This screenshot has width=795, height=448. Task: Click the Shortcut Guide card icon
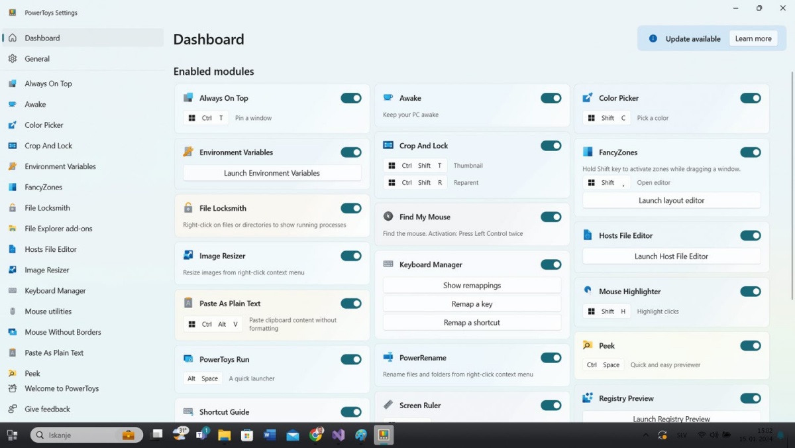tap(188, 412)
